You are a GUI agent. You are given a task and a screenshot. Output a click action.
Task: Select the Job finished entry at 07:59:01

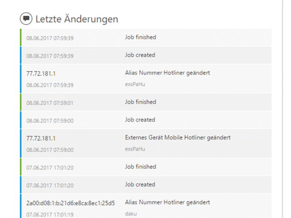coord(146,102)
